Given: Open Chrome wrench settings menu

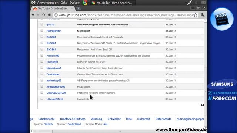Looking at the screenshot, I should pos(203,15).
